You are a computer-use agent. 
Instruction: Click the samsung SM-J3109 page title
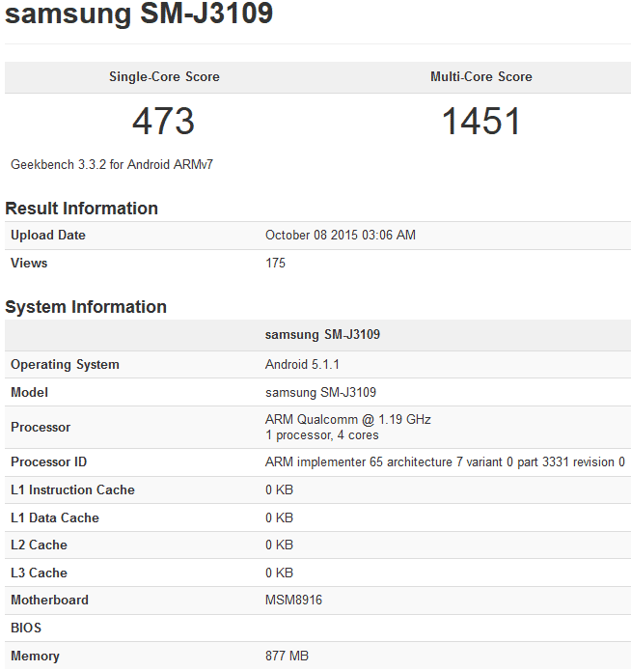(139, 14)
